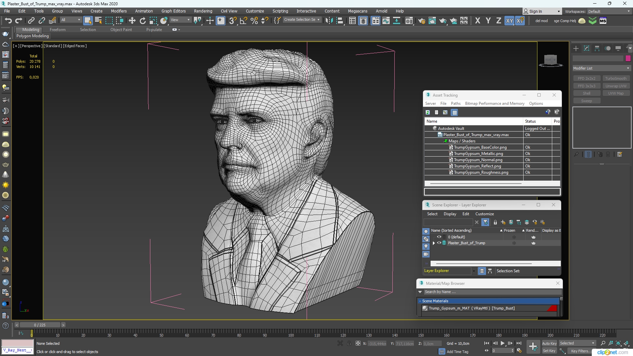The image size is (633, 356).
Task: Open the Rendering menu
Action: pyautogui.click(x=203, y=11)
